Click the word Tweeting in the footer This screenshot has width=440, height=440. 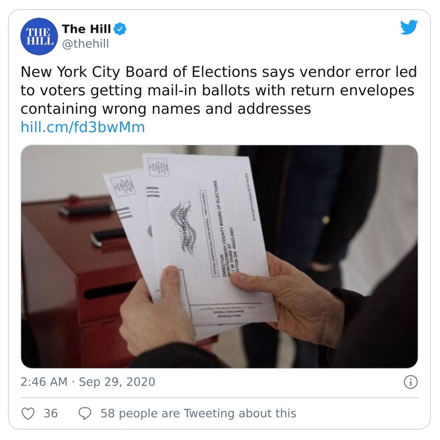(209, 414)
